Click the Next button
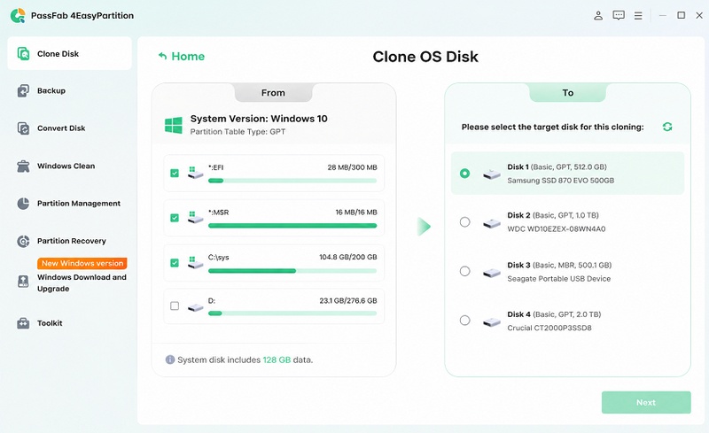The height and width of the screenshot is (433, 709). (646, 402)
